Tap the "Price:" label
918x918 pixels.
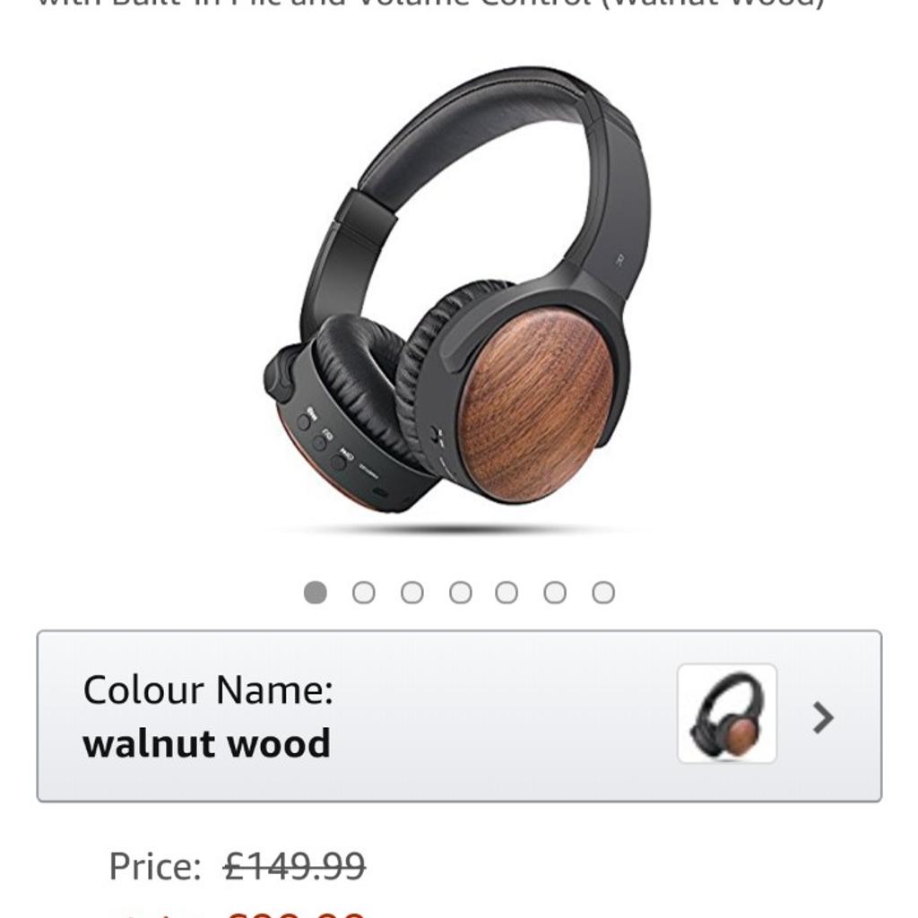155,866
